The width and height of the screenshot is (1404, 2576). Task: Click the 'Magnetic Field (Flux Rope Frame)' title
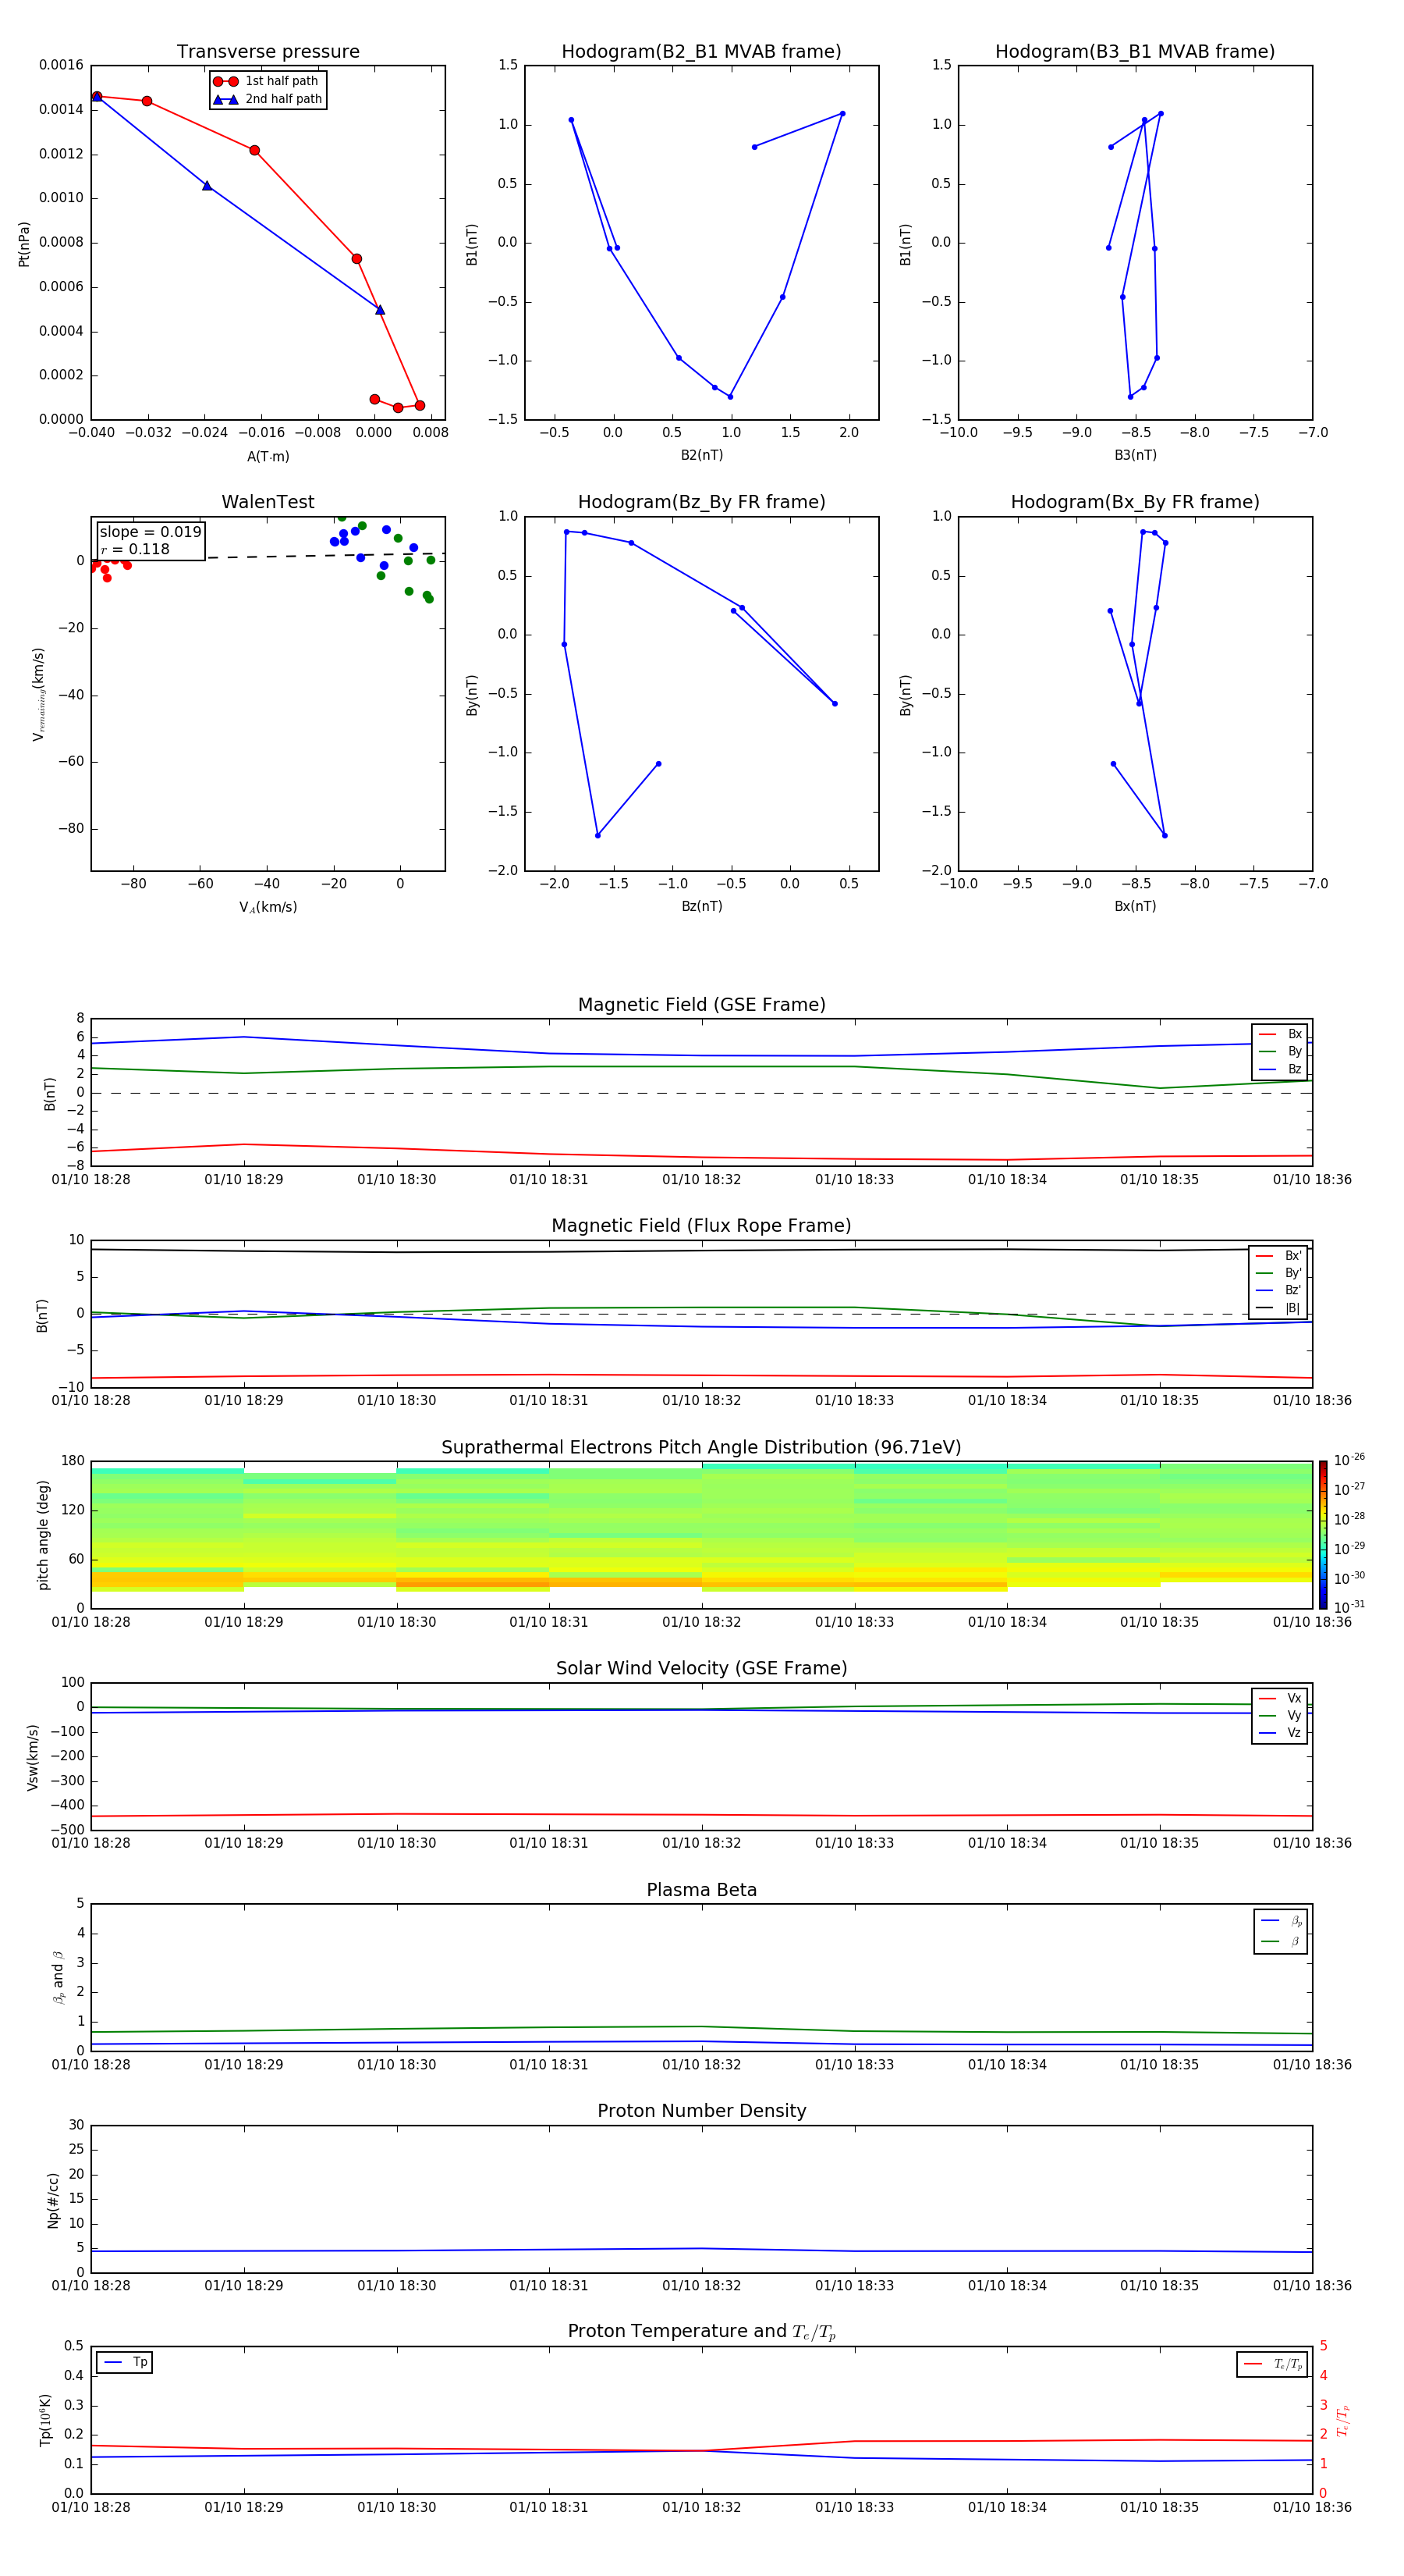(701, 1226)
